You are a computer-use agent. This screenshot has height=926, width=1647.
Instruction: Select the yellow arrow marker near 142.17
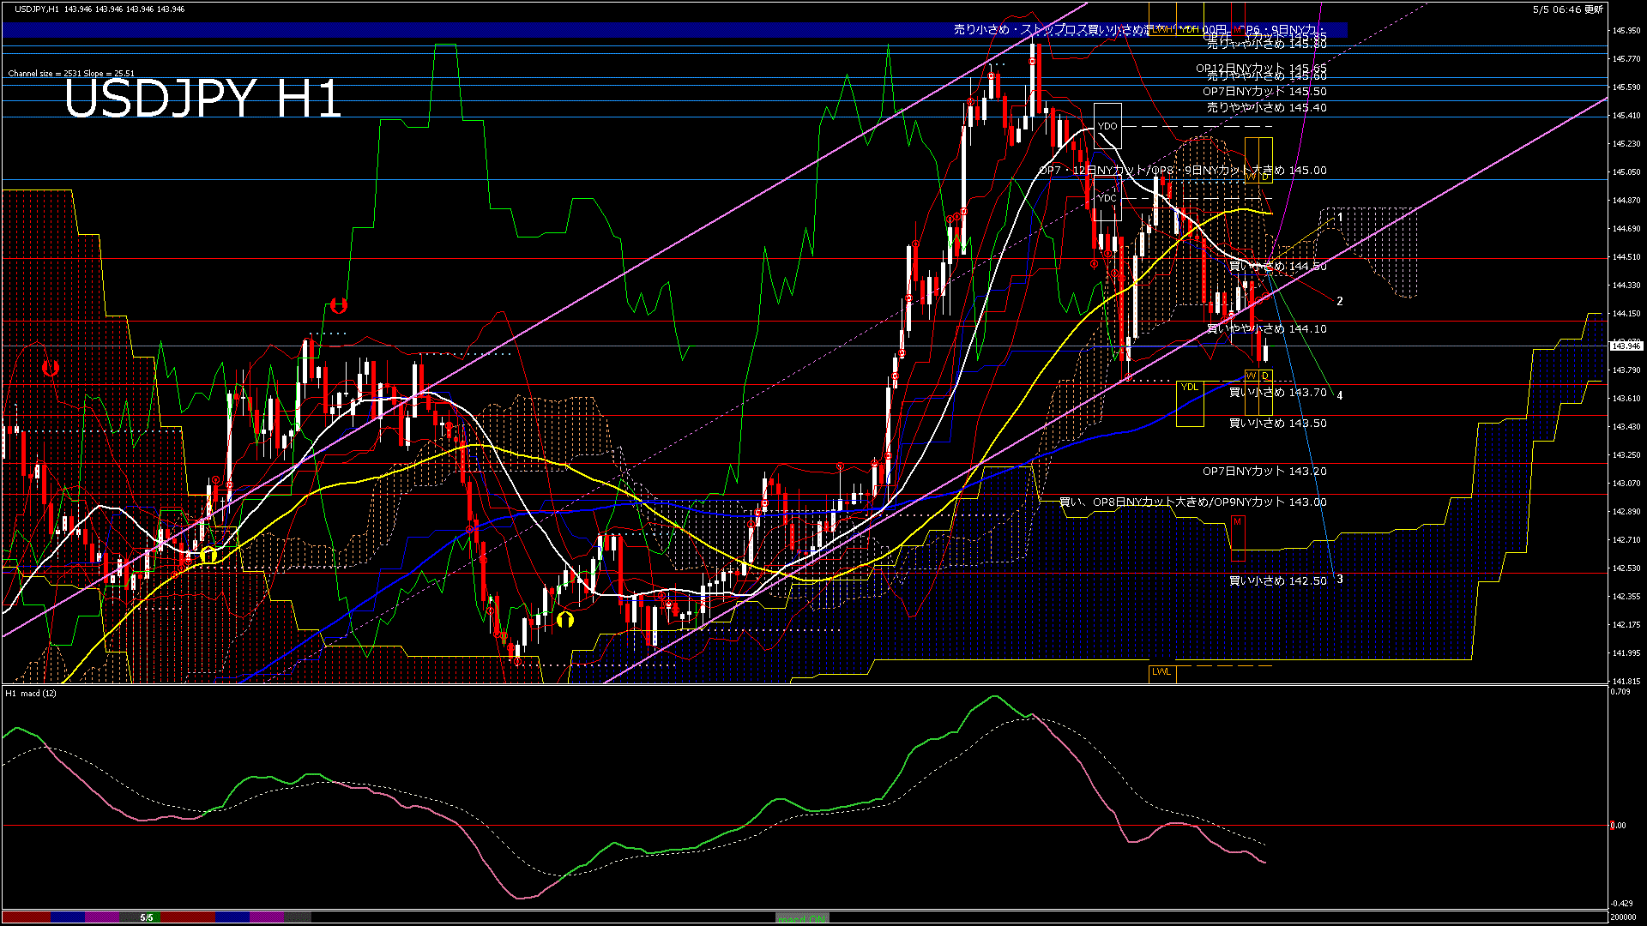[x=564, y=619]
